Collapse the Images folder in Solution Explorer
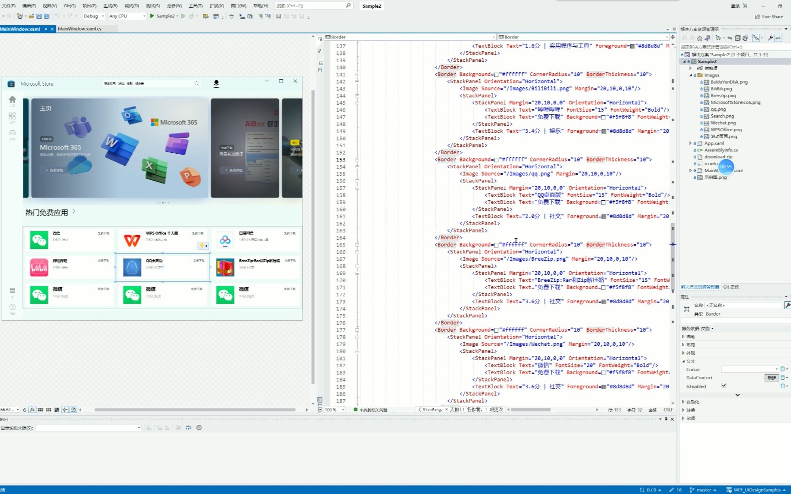791x494 pixels. pos(691,75)
